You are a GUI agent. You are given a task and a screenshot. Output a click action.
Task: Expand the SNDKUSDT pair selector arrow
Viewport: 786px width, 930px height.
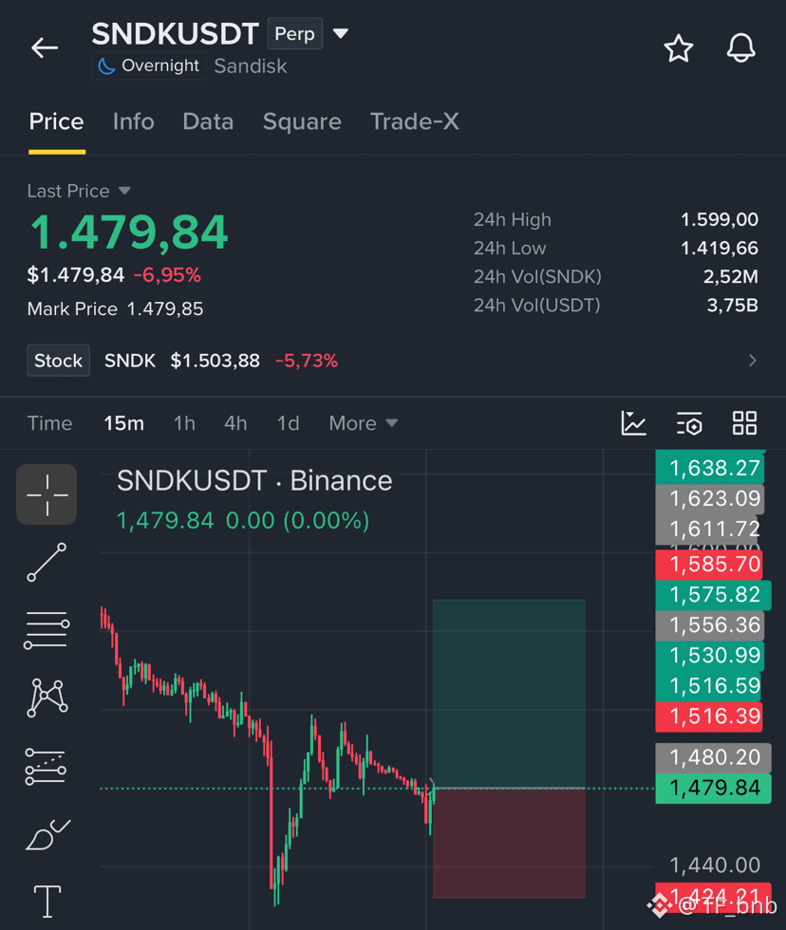point(341,33)
